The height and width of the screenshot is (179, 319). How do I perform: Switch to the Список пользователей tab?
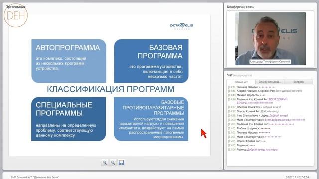(270, 82)
